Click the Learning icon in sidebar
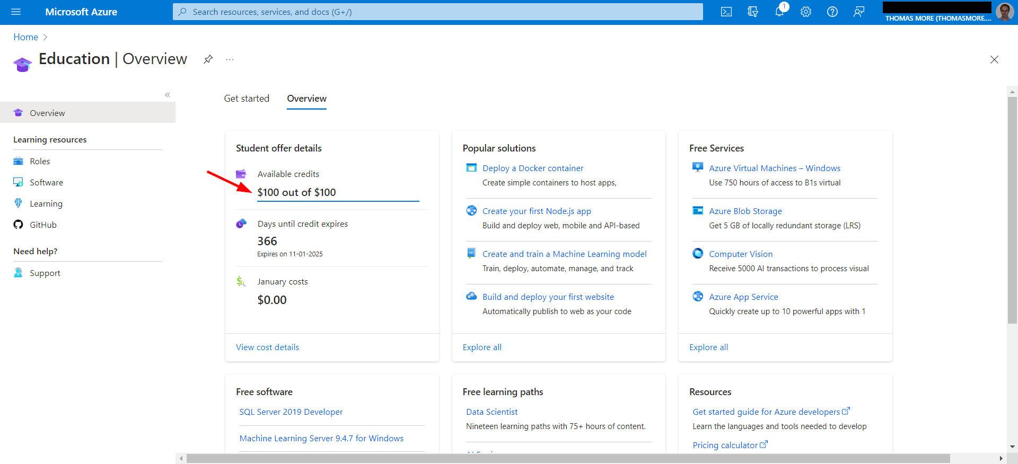1018x464 pixels. [x=19, y=203]
